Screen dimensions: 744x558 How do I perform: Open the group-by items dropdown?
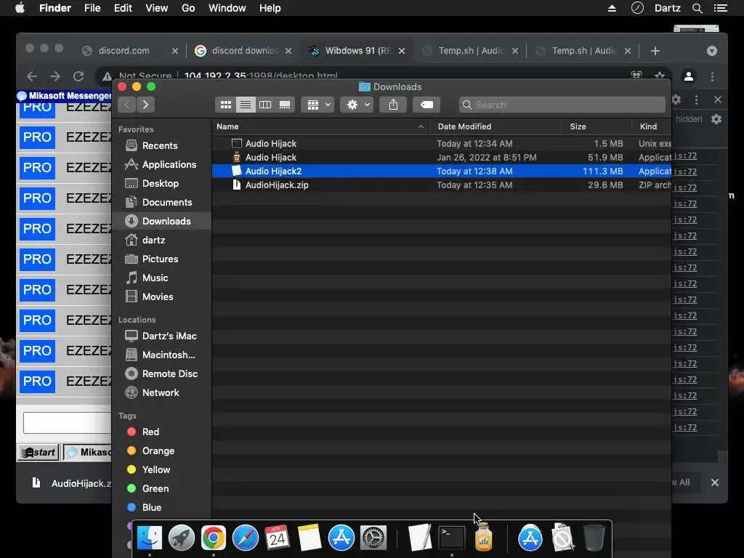[x=318, y=105]
